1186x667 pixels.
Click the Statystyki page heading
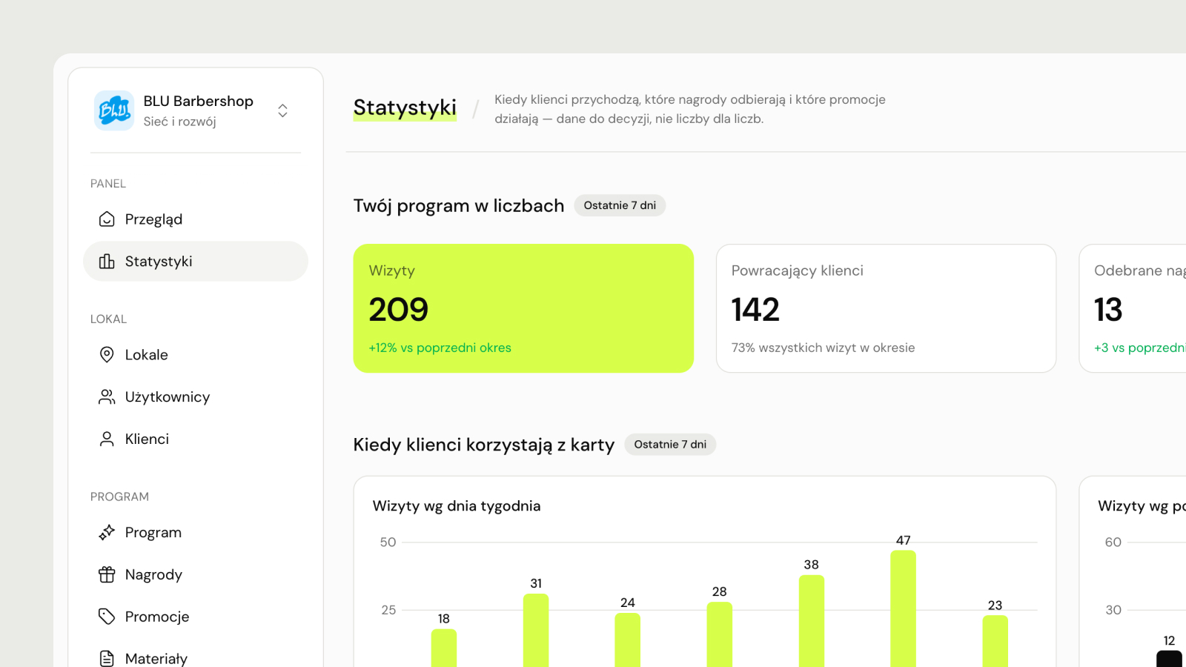click(x=405, y=107)
